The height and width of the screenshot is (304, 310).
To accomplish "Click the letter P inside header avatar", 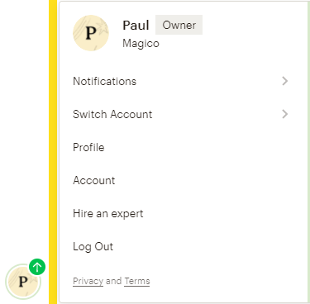I will click(x=91, y=33).
